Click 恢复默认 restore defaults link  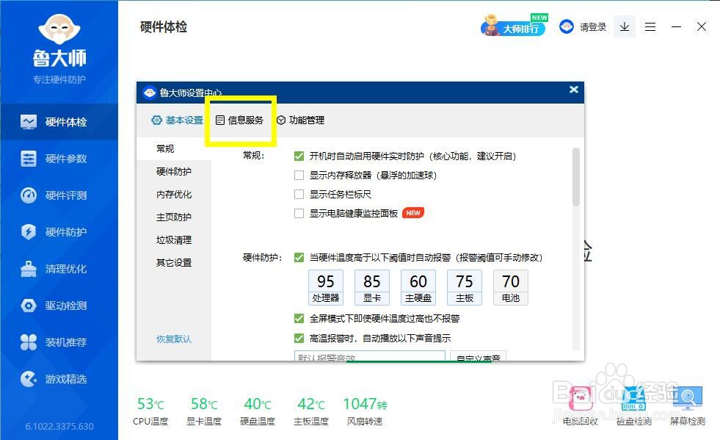point(173,339)
